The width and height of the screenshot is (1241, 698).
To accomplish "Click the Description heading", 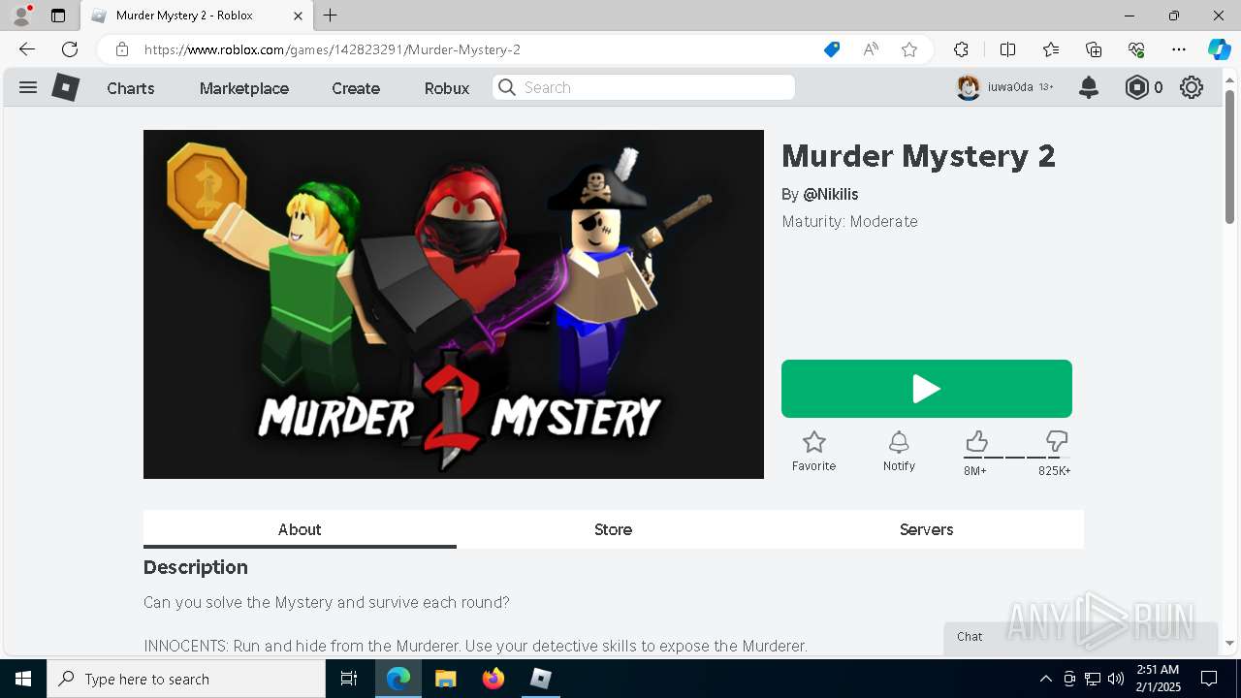I will [196, 567].
